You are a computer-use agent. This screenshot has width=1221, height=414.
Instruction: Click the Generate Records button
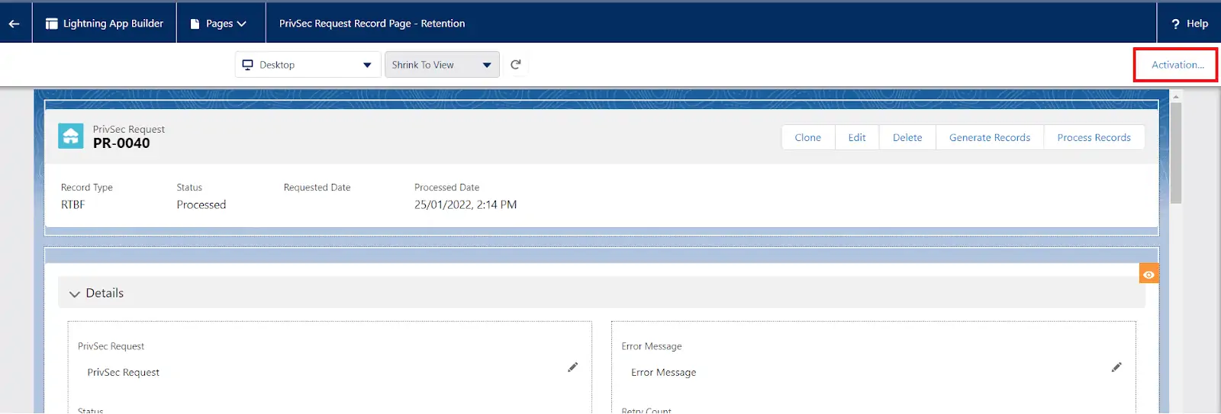990,137
